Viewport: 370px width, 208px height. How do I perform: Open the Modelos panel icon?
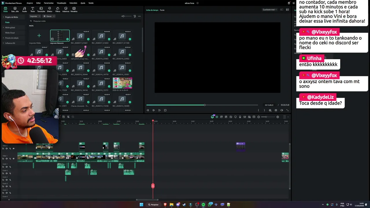[x=74, y=9]
